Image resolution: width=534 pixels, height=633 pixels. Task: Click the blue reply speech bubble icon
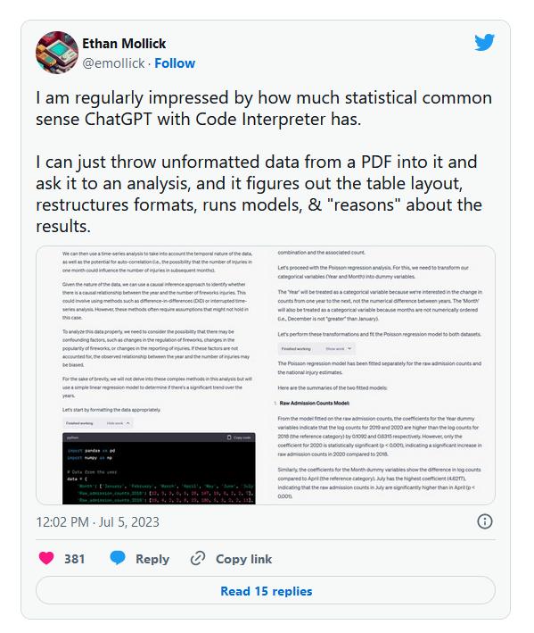coord(118,558)
